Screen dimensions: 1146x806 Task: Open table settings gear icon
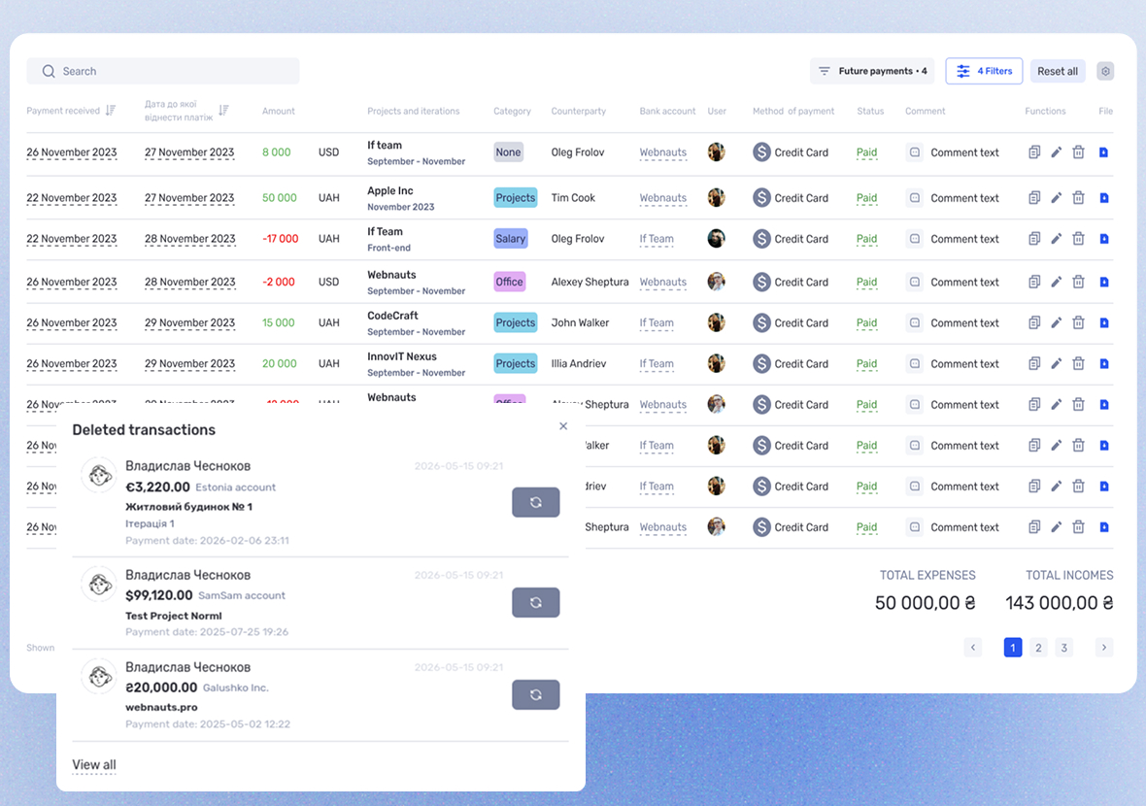point(1105,71)
